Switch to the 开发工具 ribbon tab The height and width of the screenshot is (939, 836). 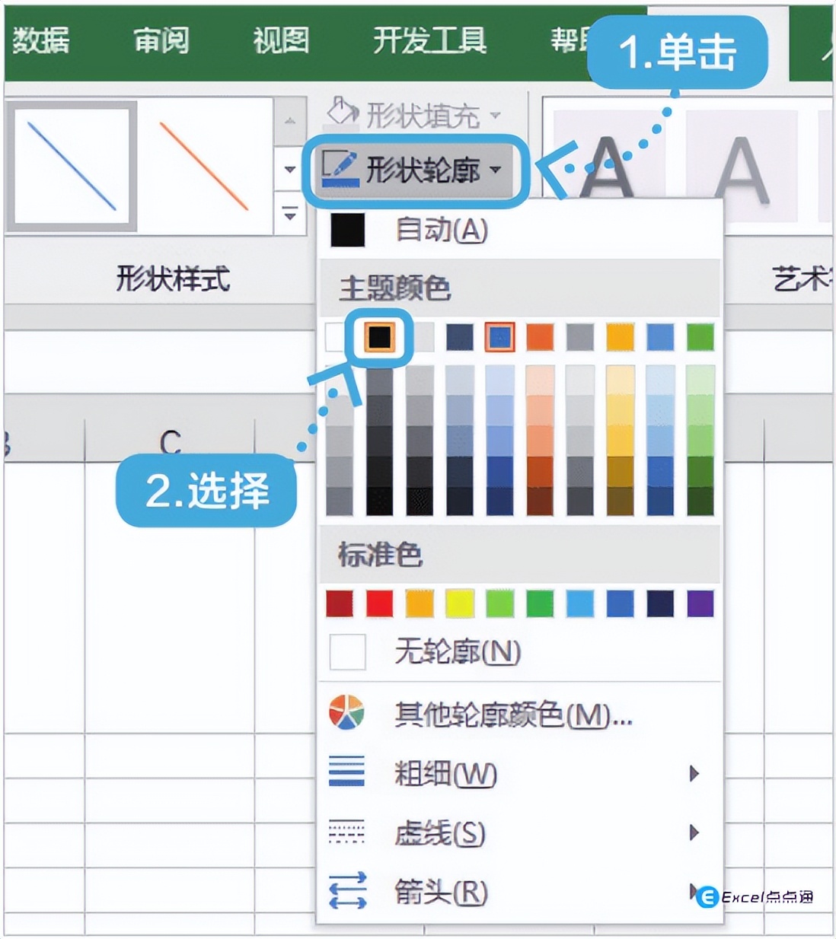click(x=429, y=41)
